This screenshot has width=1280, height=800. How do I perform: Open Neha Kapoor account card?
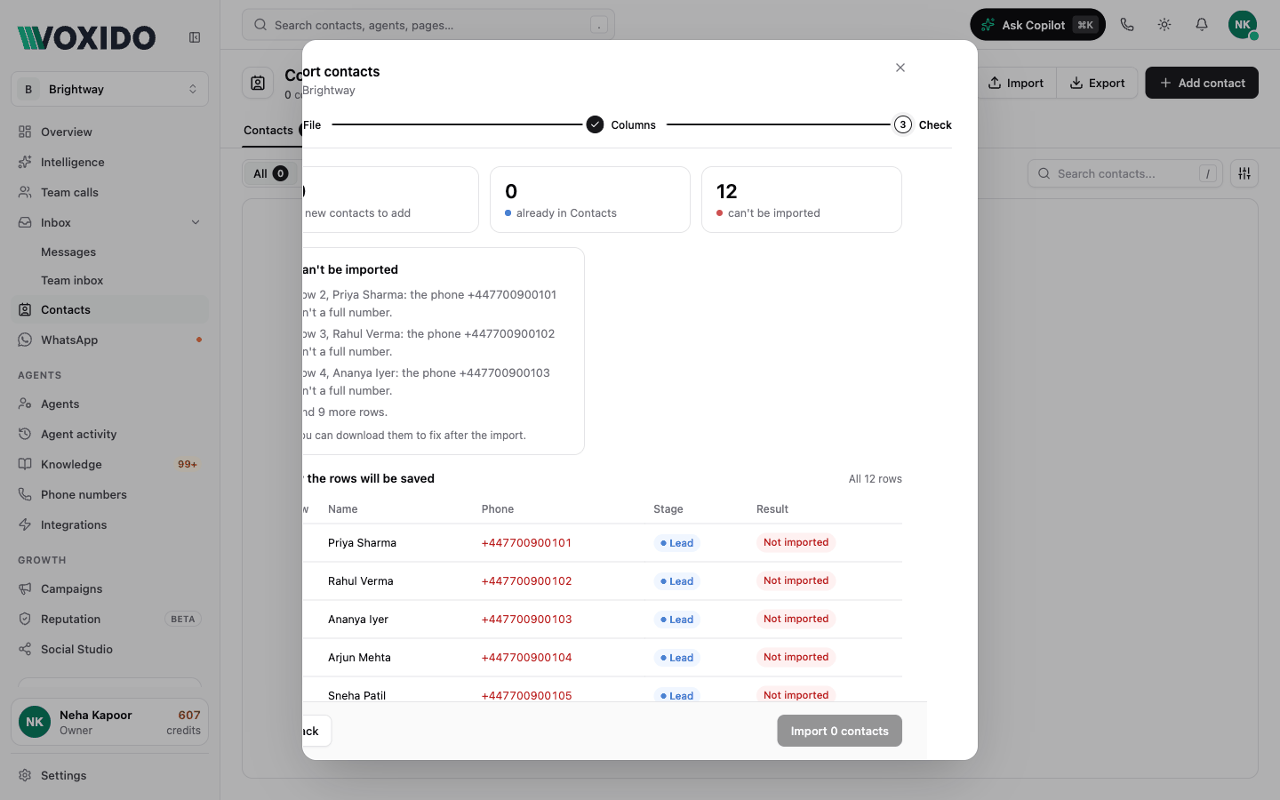tap(110, 722)
